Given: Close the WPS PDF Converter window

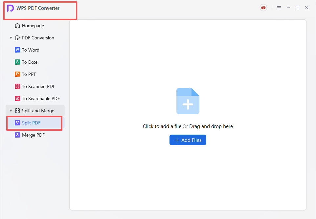Looking at the screenshot, I should click(307, 8).
